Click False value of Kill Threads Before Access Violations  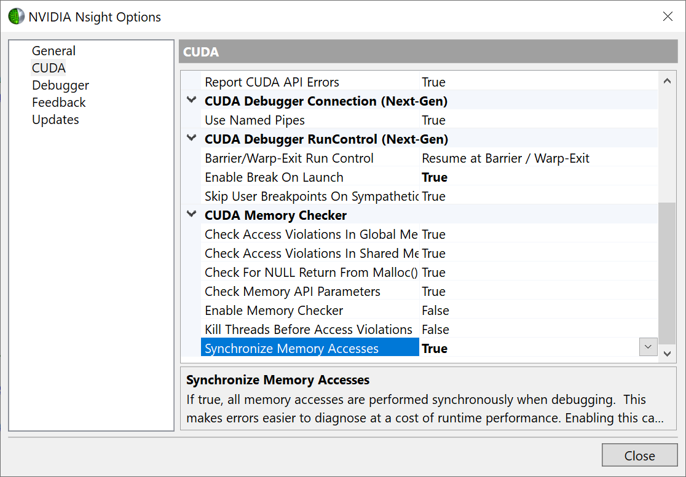(x=435, y=329)
